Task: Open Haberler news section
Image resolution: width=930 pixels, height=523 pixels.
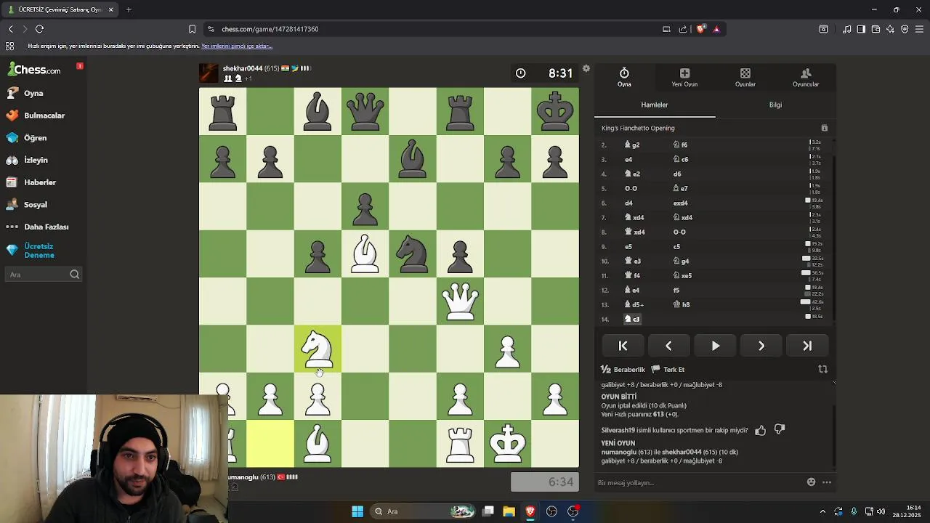Action: [31, 182]
